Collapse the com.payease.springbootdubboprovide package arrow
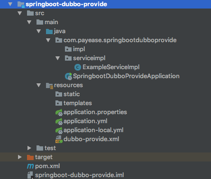 pyautogui.click(x=48, y=40)
